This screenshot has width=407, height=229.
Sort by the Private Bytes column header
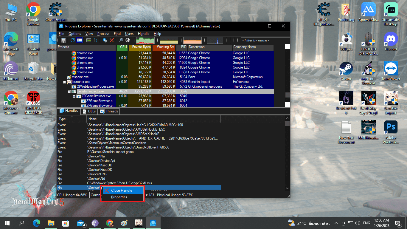pos(140,47)
